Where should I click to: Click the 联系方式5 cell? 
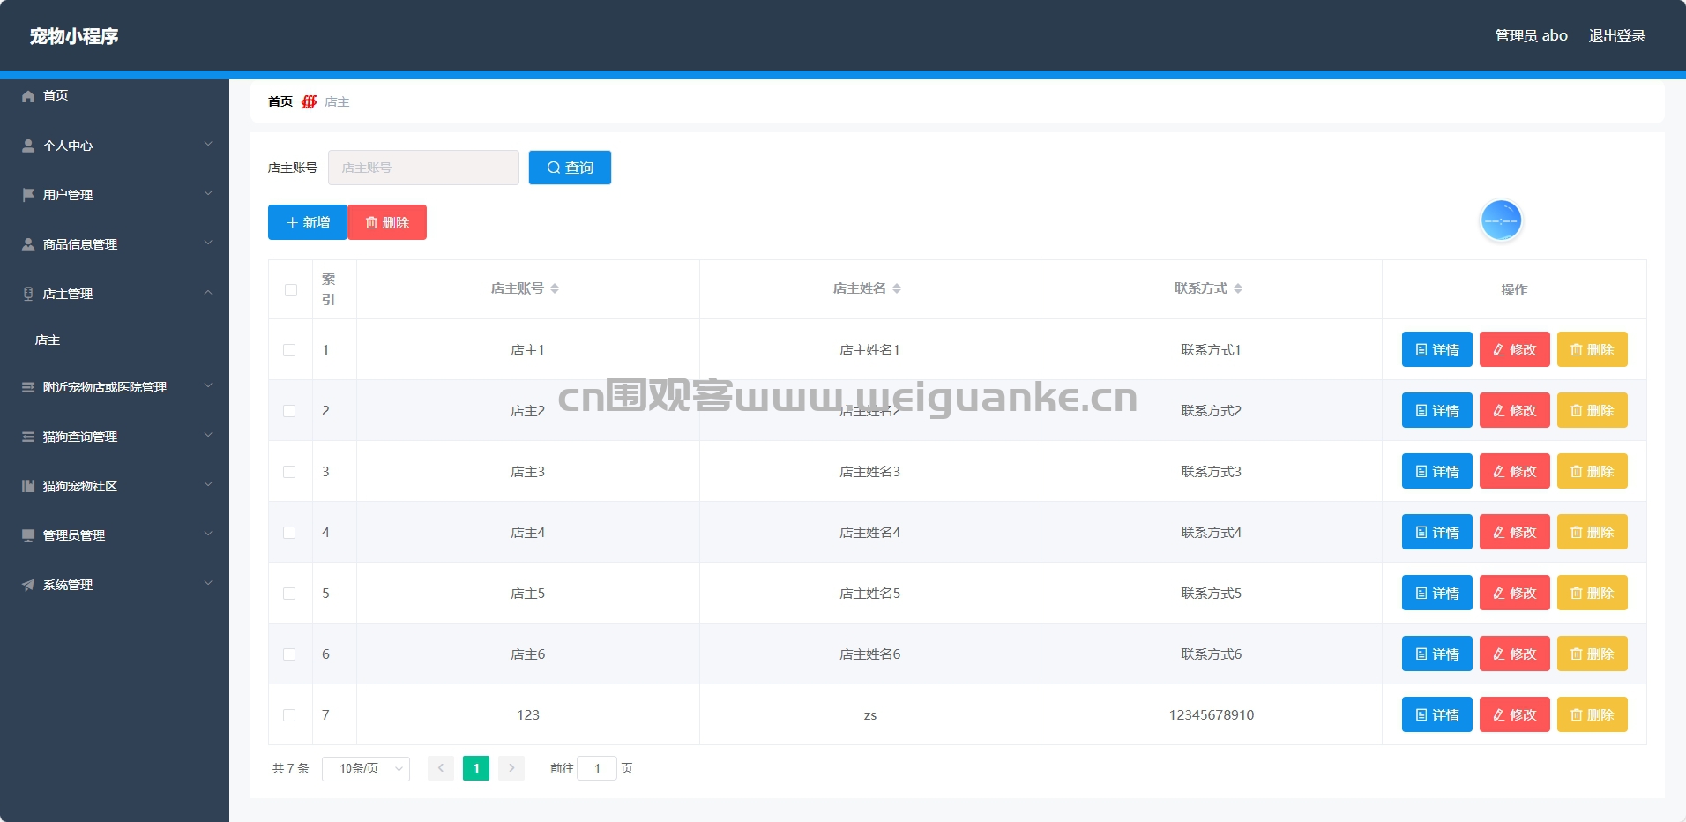point(1212,594)
